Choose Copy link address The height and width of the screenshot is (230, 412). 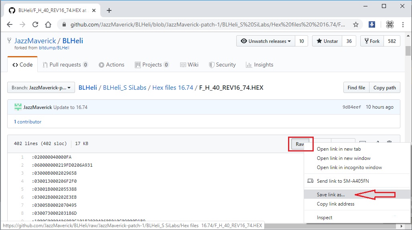tap(335, 204)
